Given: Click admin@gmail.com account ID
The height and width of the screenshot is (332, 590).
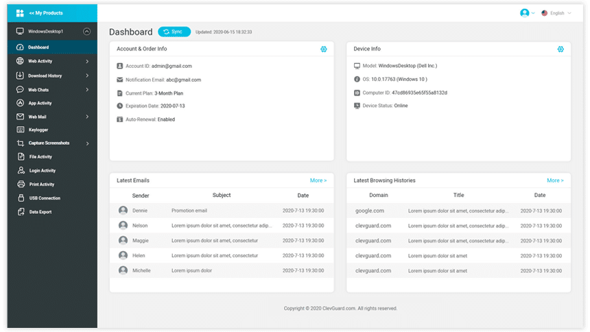Looking at the screenshot, I should coord(172,66).
